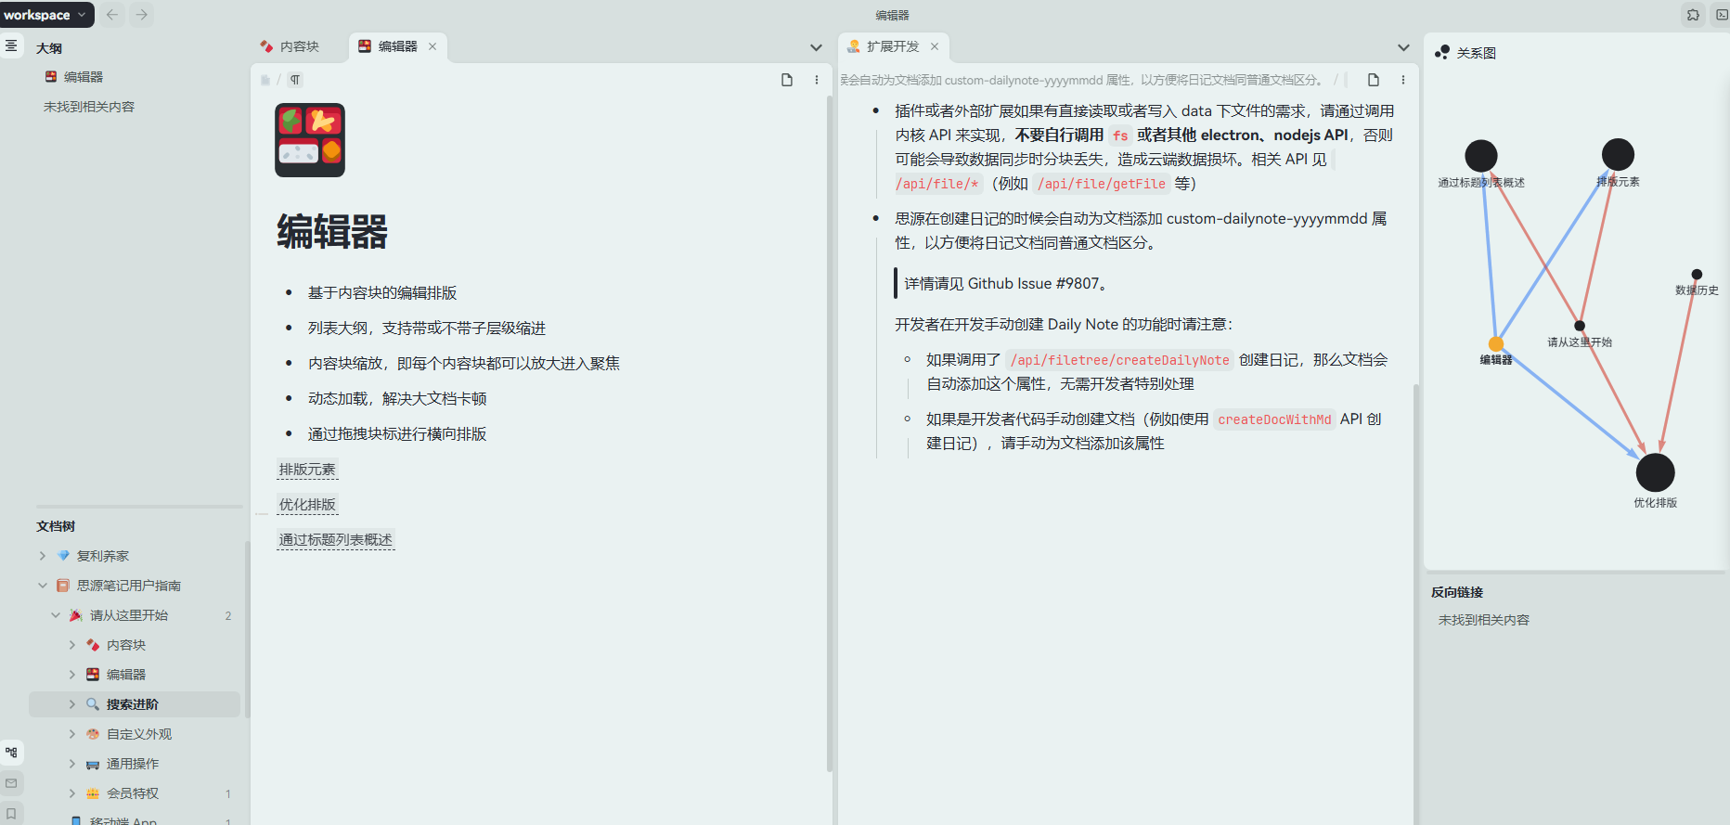Click the outline panel icon in left dock
Screen dimensions: 1730x825
click(x=11, y=45)
